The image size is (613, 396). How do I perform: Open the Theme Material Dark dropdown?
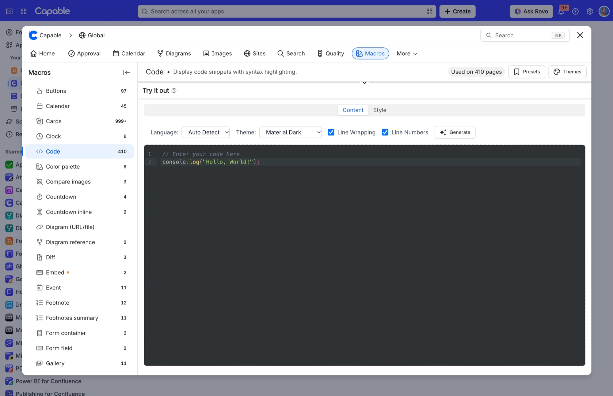click(290, 132)
